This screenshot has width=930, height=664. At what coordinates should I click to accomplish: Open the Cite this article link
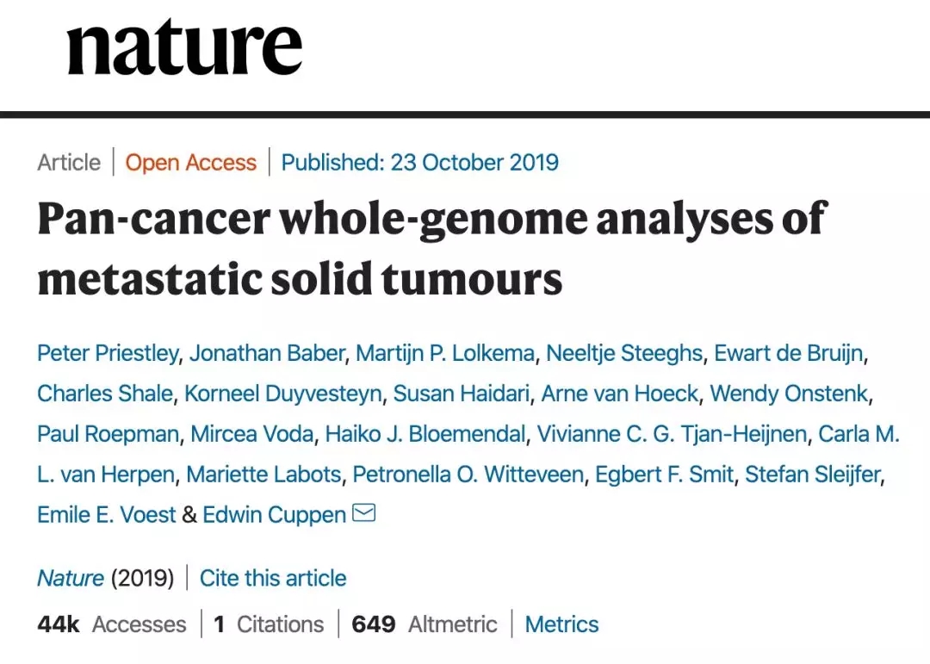click(273, 578)
